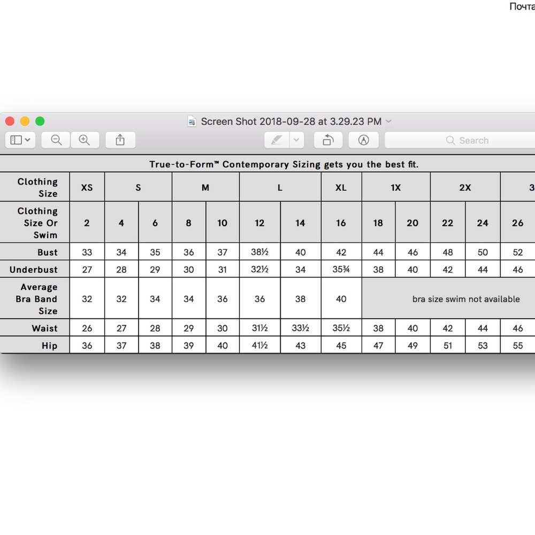Click the Search field in the toolbar
This screenshot has width=535, height=535.
point(460,140)
